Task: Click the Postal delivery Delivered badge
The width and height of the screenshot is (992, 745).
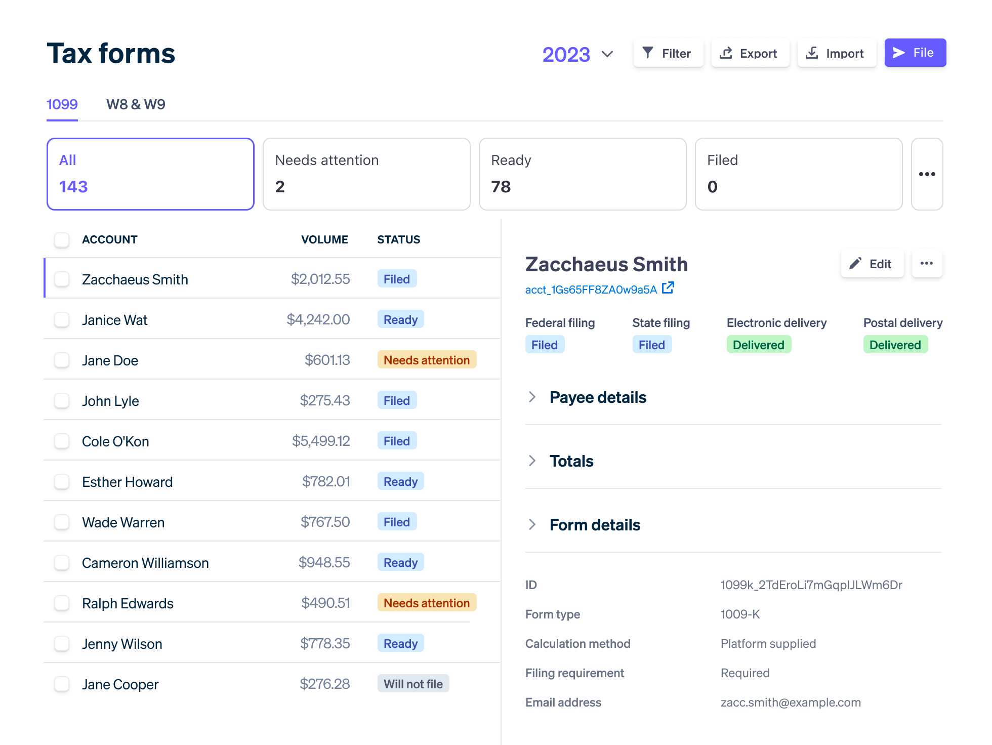Action: pos(895,345)
